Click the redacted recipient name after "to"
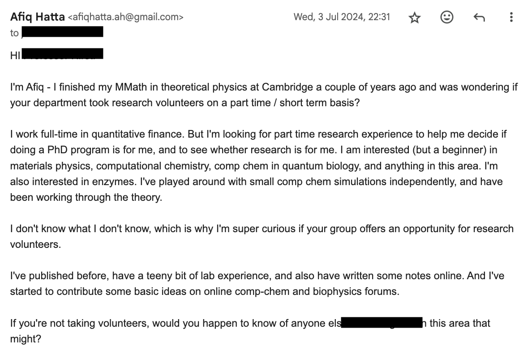Screen dimensions: 532x346 [62, 32]
